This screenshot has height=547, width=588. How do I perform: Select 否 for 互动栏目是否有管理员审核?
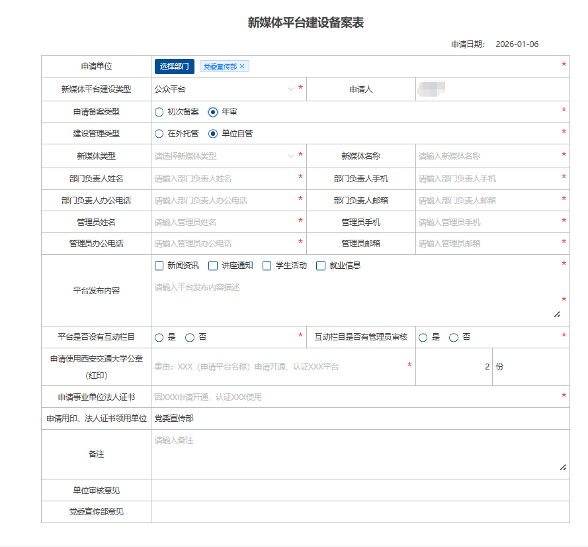[454, 338]
